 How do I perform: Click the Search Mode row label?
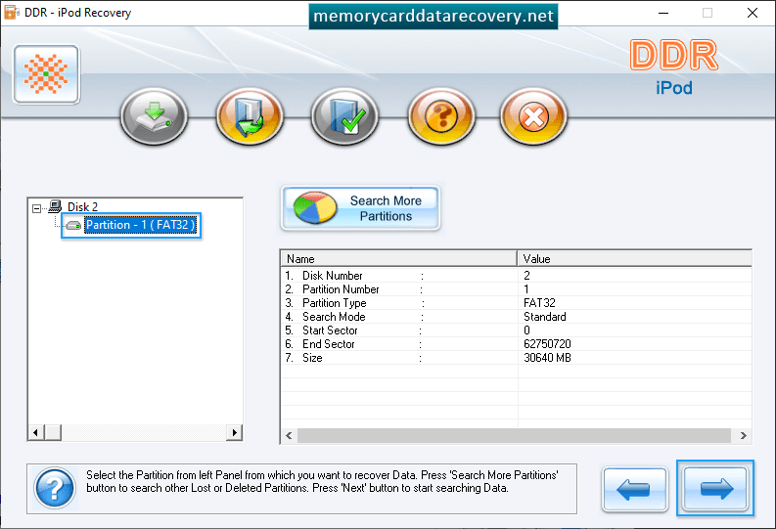334,317
